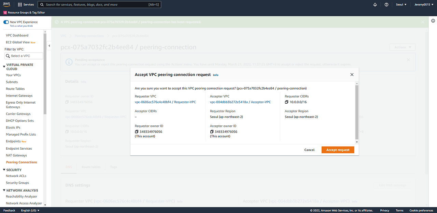This screenshot has height=213, width=437.
Task: Focus the AWS services search box
Action: [x=99, y=5]
